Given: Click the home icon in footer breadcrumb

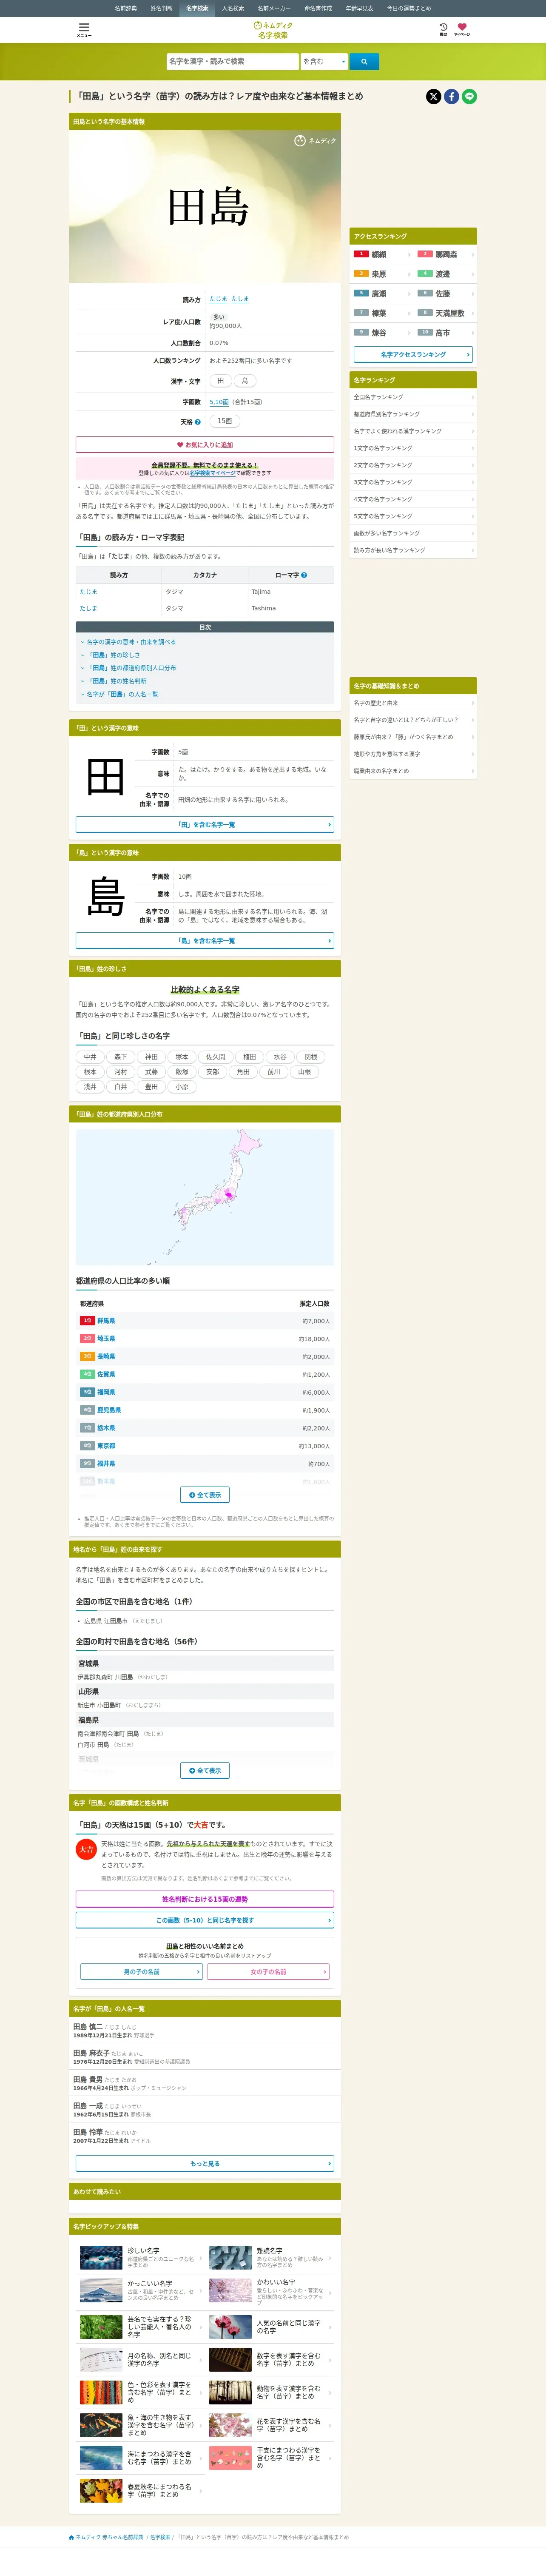Looking at the screenshot, I should (x=71, y=2537).
